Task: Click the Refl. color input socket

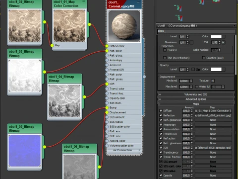Action: [107, 51]
